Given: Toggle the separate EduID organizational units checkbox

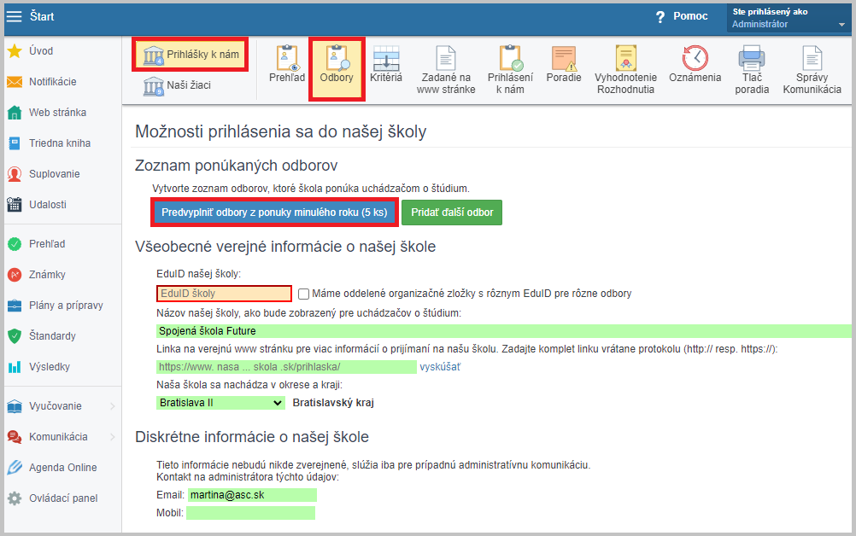Looking at the screenshot, I should [303, 294].
